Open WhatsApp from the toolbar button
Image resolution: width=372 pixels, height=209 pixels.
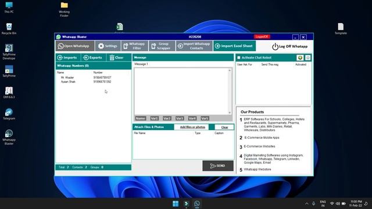click(75, 46)
